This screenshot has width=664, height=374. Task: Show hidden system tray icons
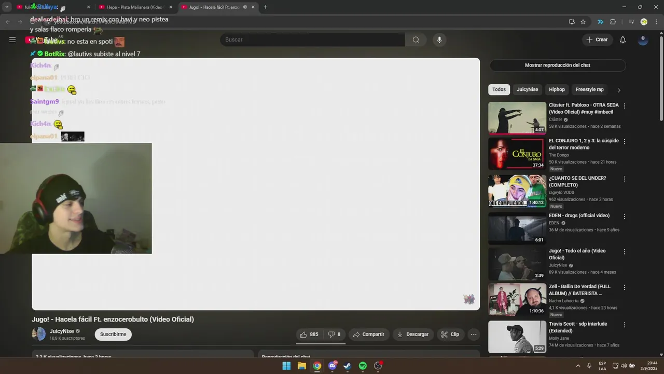[x=578, y=366]
